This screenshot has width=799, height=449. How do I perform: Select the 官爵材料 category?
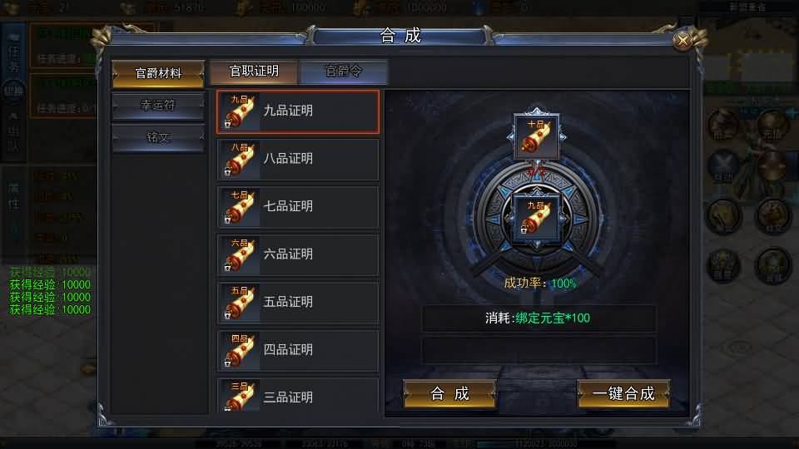(x=158, y=73)
